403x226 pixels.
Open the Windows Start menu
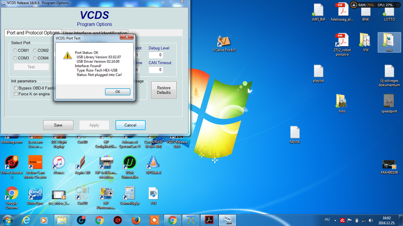pyautogui.click(x=8, y=220)
